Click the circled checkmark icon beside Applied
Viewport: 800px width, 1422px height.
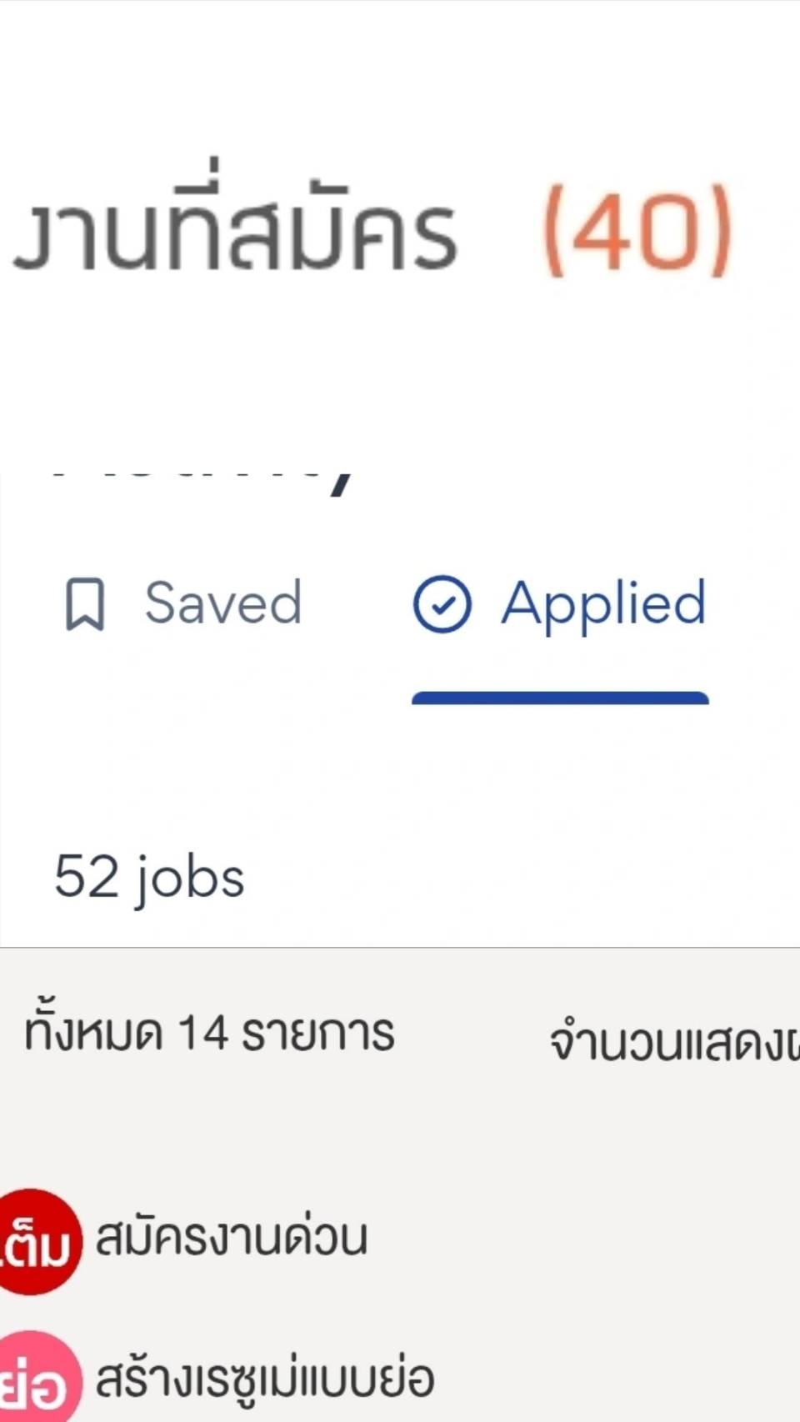click(x=442, y=604)
